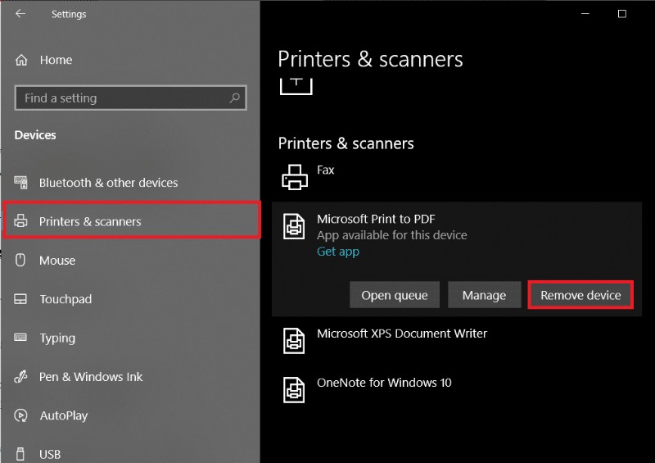
Task: Focus the Find a setting search box
Action: point(131,98)
